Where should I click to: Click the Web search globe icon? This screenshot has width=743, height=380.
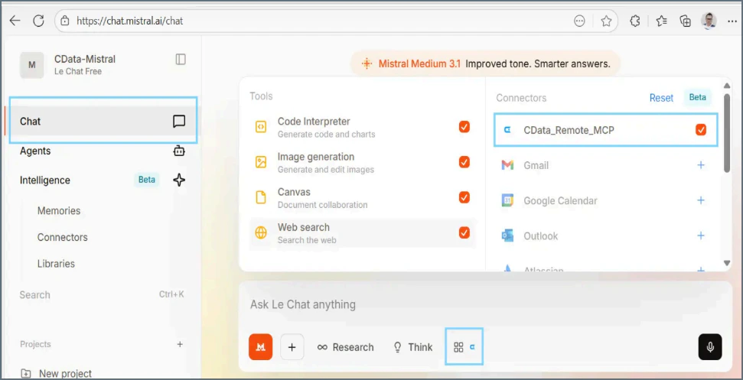coord(261,233)
